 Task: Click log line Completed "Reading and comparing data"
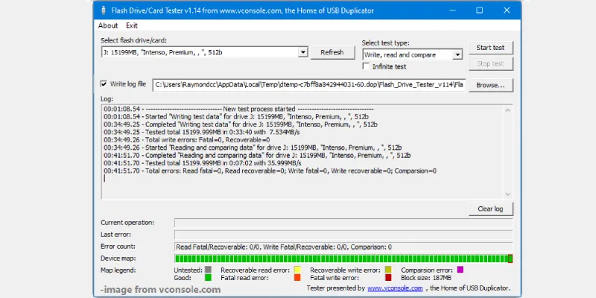tap(257, 156)
